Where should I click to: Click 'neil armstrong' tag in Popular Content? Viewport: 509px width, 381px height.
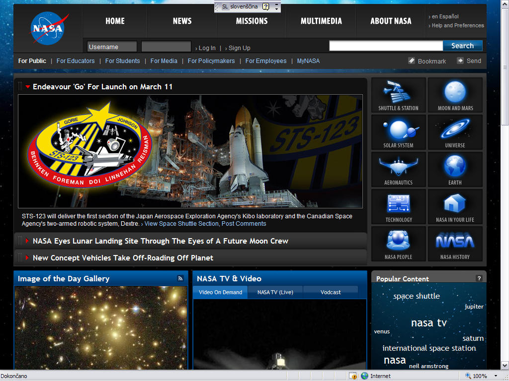429,366
